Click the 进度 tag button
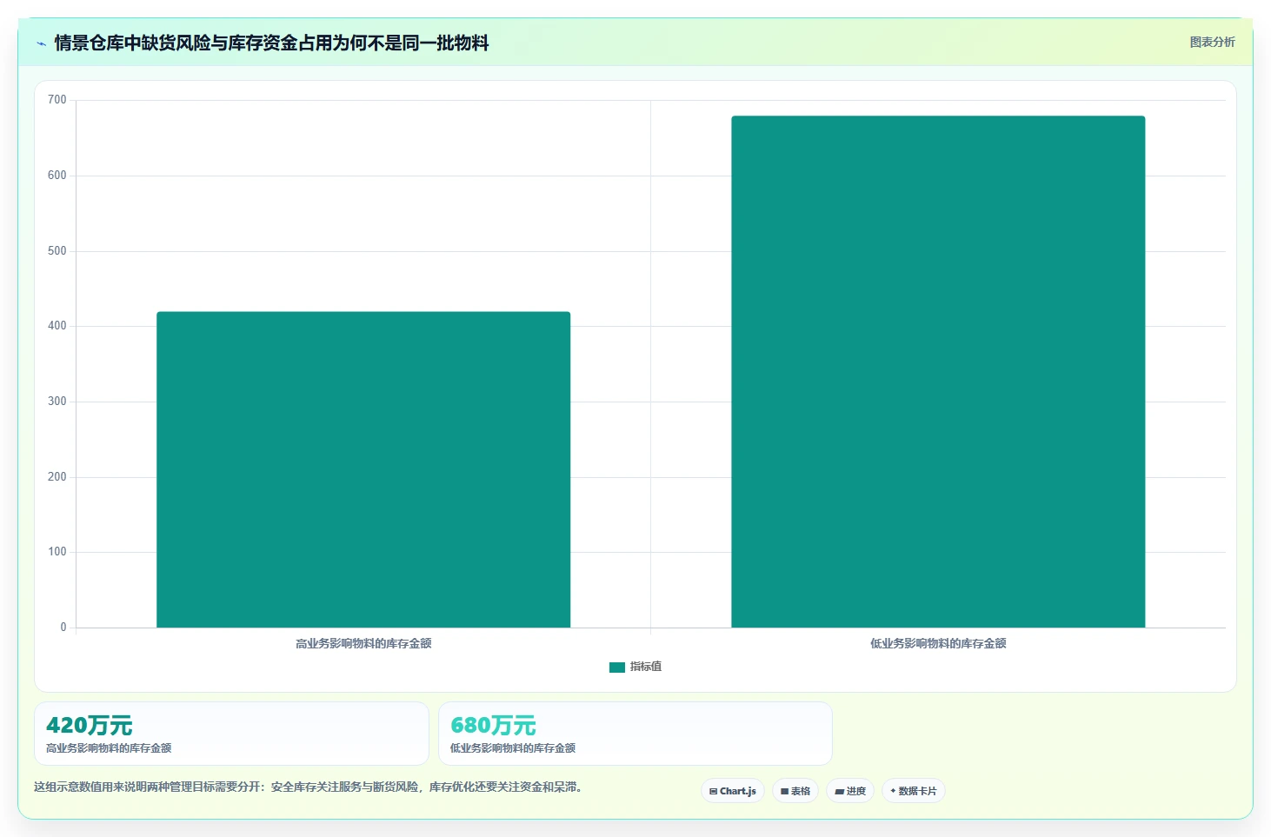 pos(850,791)
